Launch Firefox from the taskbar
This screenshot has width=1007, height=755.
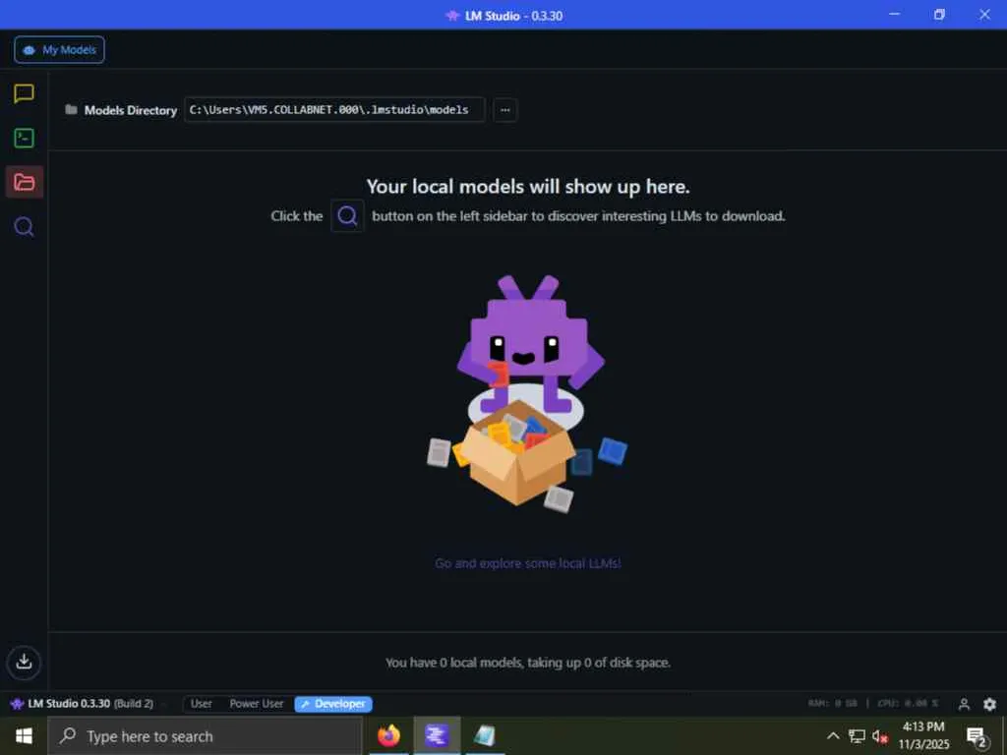[388, 735]
